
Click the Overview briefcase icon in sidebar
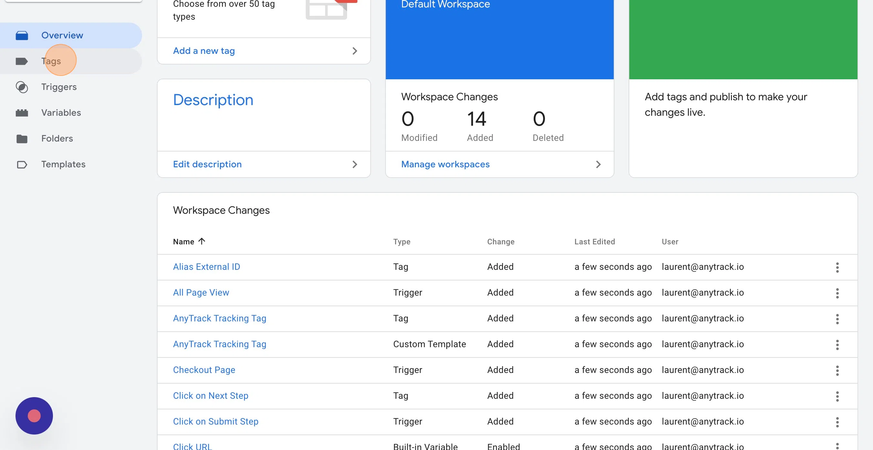(x=22, y=35)
